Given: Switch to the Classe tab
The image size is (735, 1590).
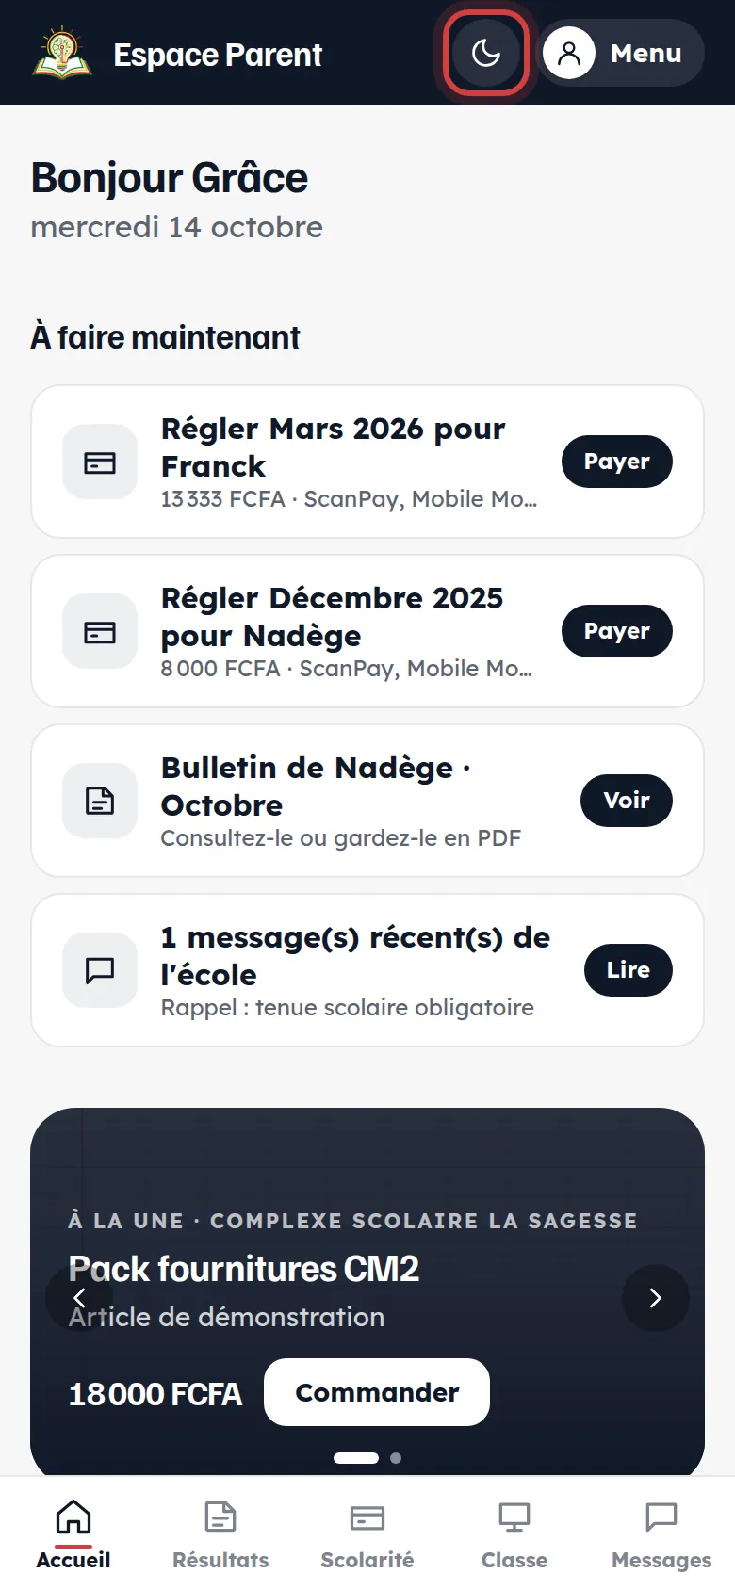Looking at the screenshot, I should [514, 1533].
